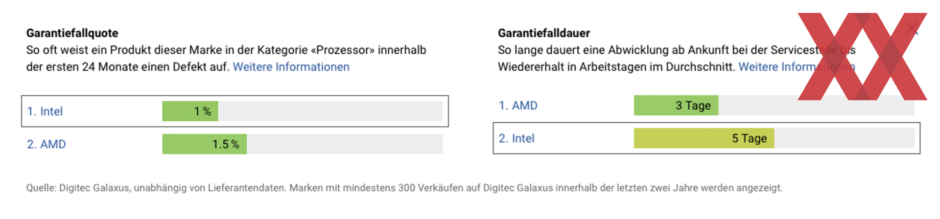Click the green 1.5 % bar

point(205,144)
